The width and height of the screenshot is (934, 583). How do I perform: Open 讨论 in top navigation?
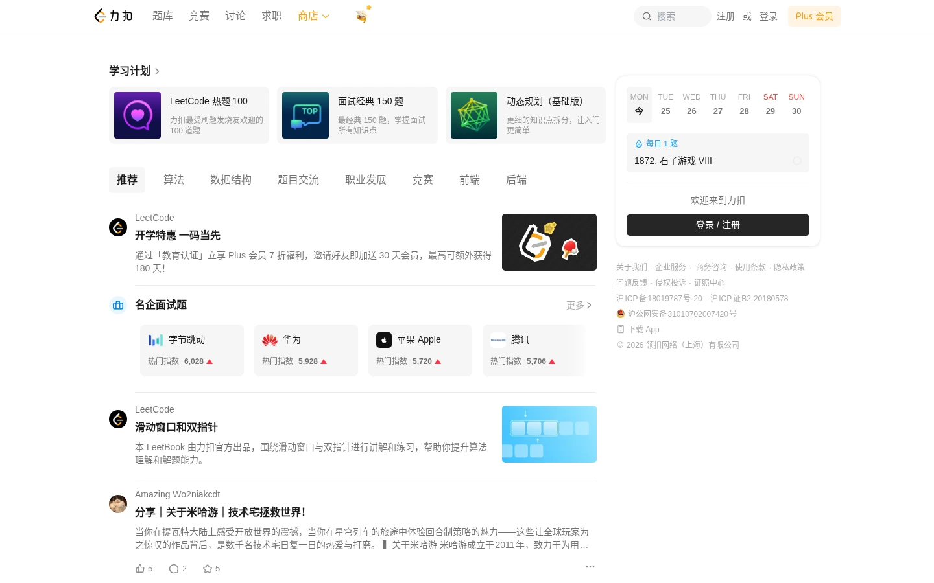tap(235, 16)
